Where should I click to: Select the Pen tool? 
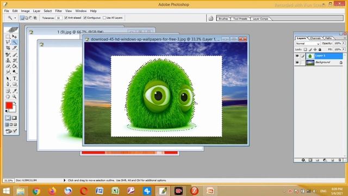tap(8, 84)
